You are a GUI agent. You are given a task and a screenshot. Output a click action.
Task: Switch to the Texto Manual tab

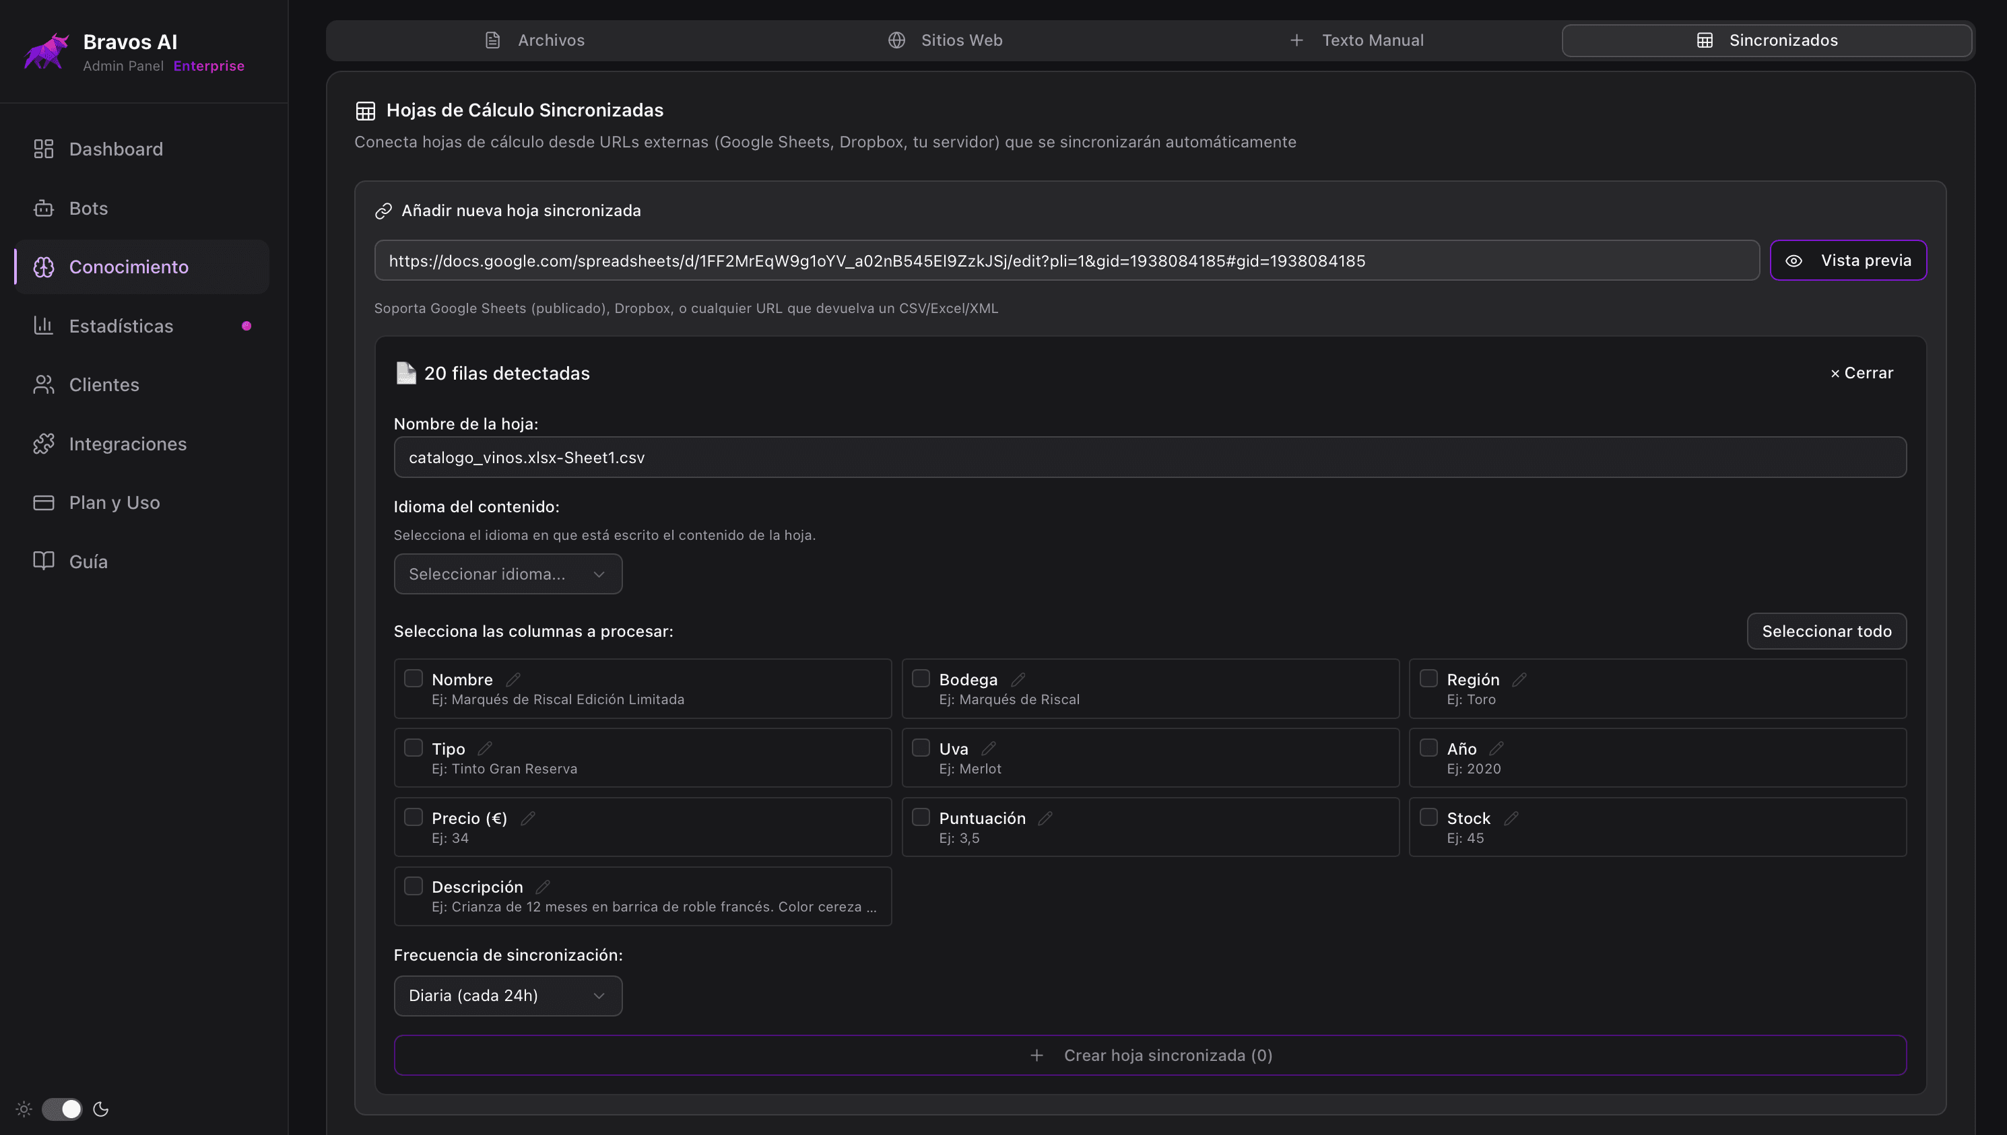pyautogui.click(x=1356, y=40)
